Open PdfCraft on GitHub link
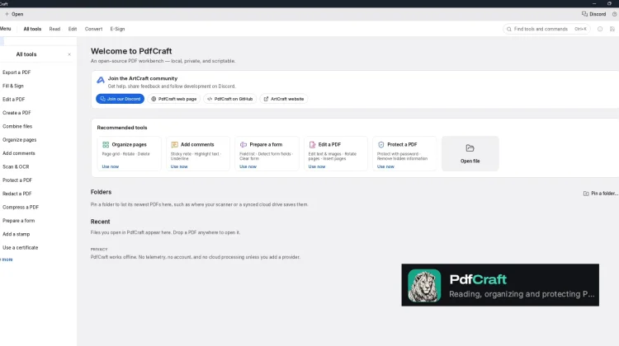 coord(229,99)
